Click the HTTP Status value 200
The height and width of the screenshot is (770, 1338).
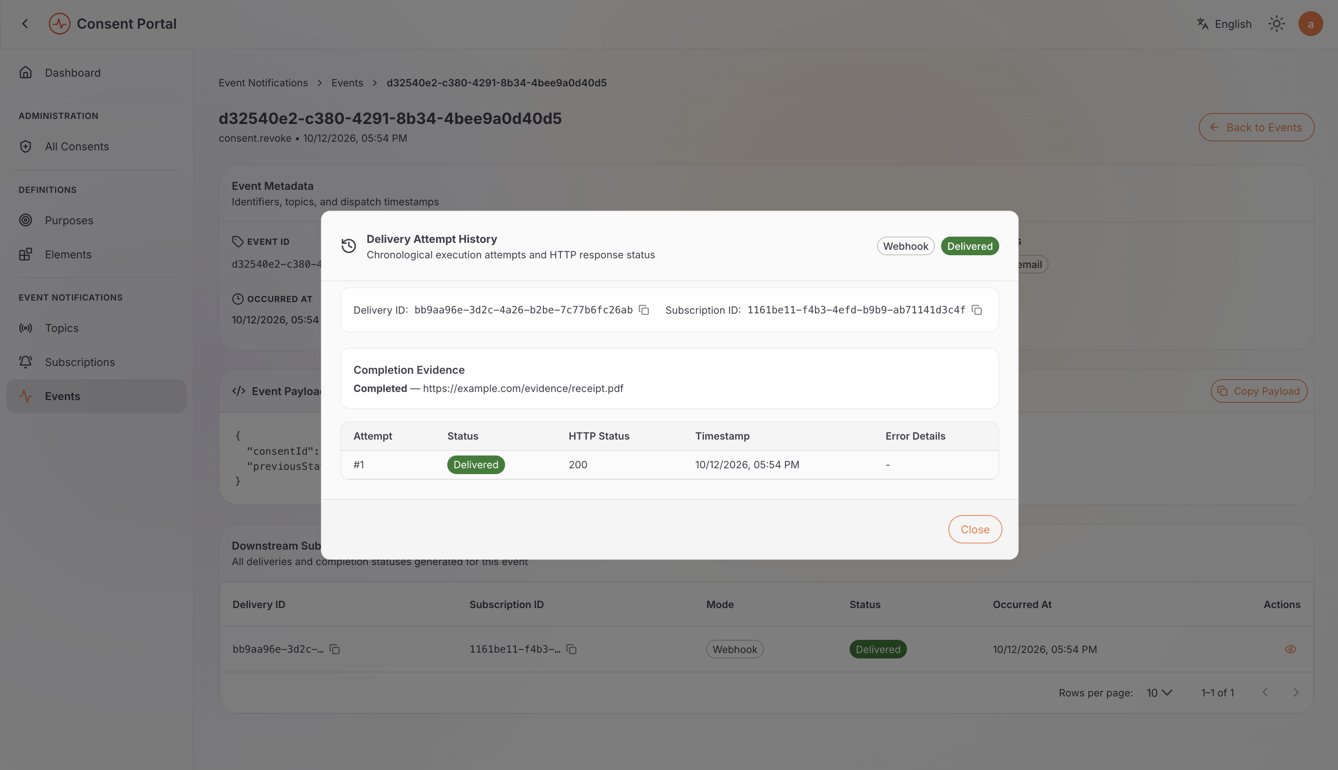click(x=578, y=465)
